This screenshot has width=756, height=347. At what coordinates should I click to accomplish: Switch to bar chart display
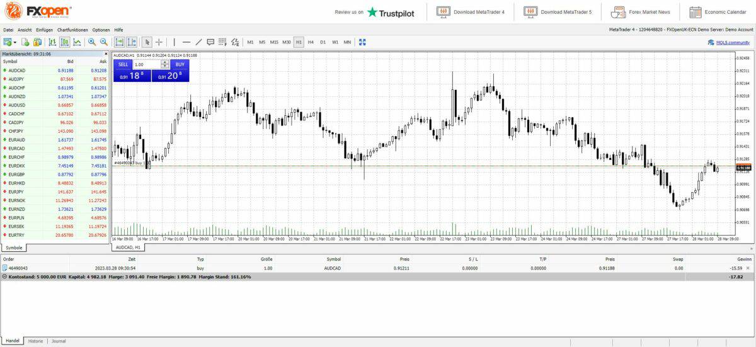pos(53,42)
